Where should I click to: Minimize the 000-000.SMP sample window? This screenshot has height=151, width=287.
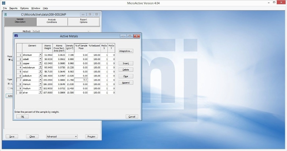coord(83,14)
